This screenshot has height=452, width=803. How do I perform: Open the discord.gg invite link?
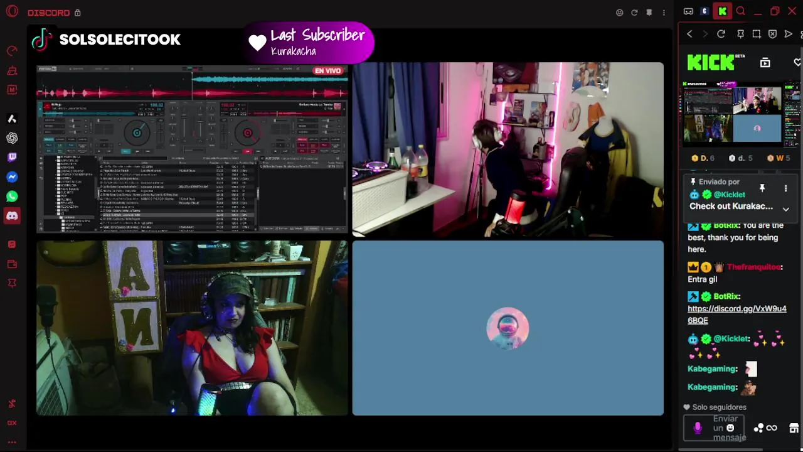point(737,315)
